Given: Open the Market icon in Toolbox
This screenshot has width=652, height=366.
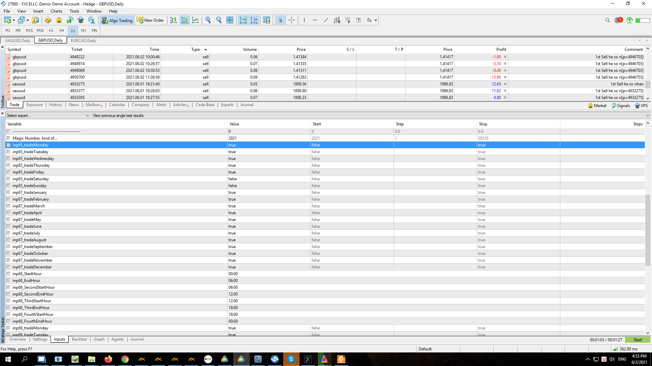Looking at the screenshot, I should (x=597, y=106).
